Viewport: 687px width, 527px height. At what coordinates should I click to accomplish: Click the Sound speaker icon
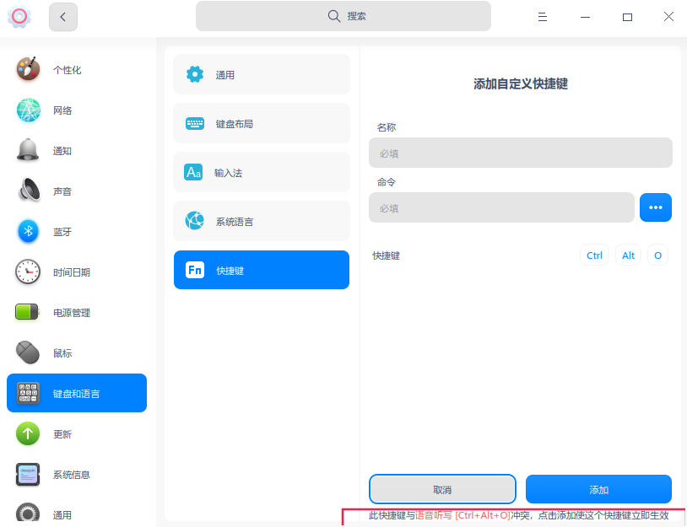pos(28,191)
